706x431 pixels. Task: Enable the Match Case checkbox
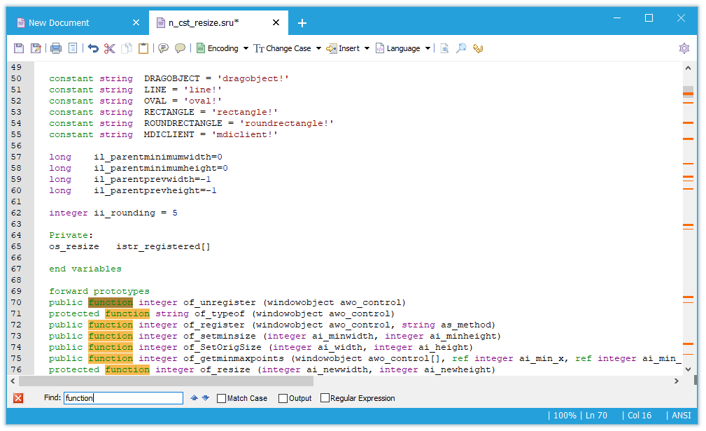coord(222,398)
